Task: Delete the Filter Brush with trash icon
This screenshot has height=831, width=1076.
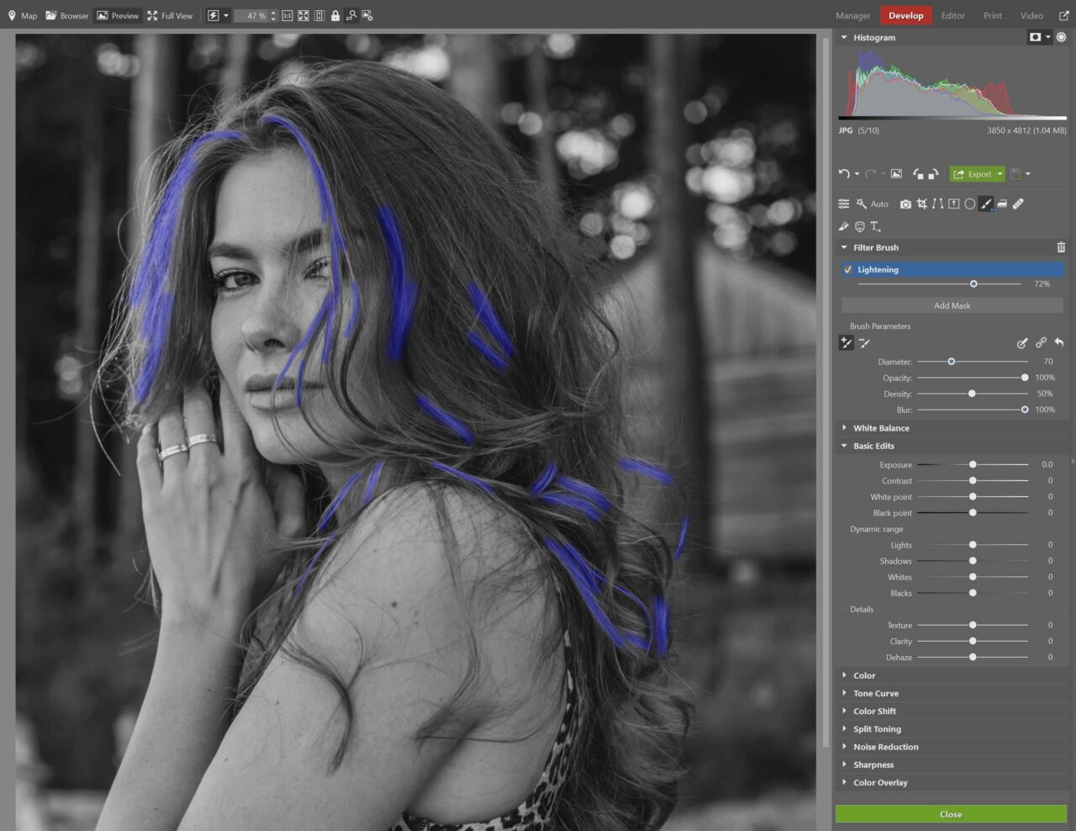Action: (x=1061, y=247)
